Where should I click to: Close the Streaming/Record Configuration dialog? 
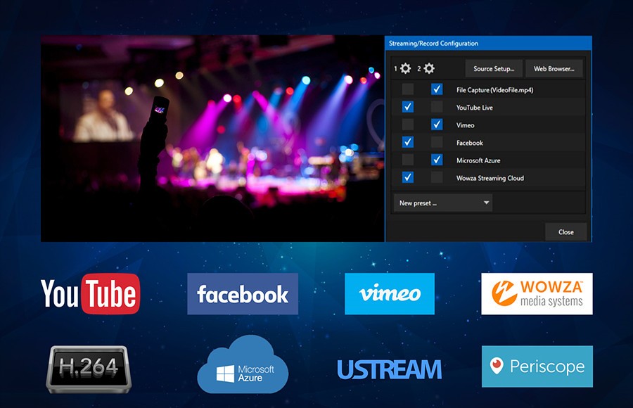(x=566, y=232)
